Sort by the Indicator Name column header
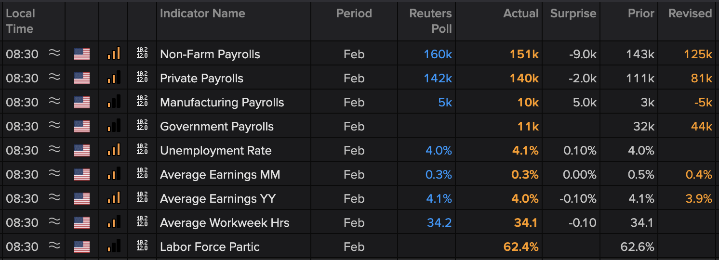Screen dimensions: 719x260 point(202,13)
